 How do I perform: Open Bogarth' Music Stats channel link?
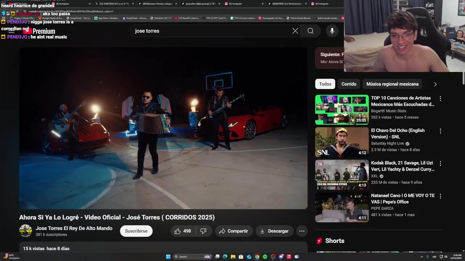click(388, 111)
